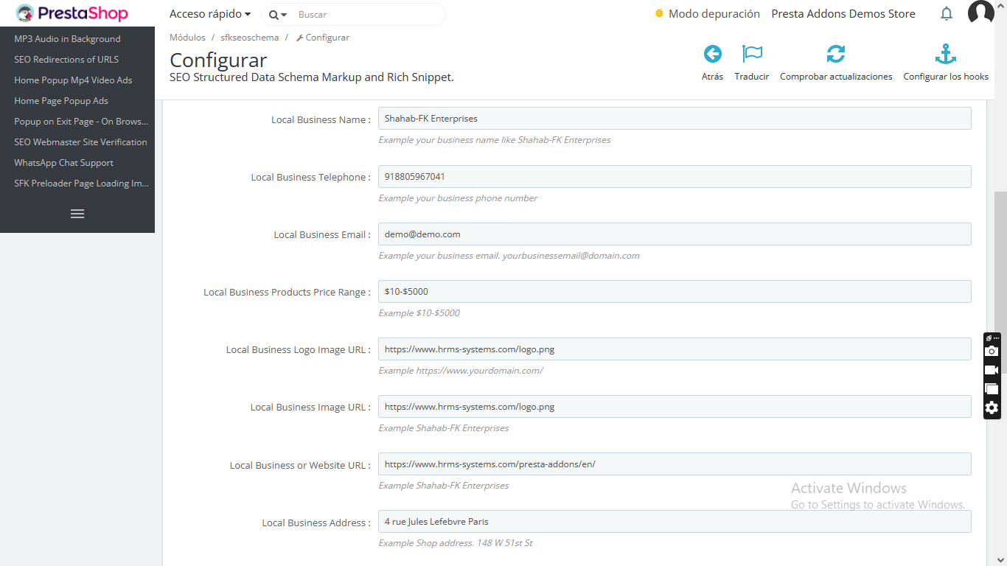The image size is (1007, 566).
Task: Edit the Local Business or Website URL field
Action: pyautogui.click(x=675, y=464)
